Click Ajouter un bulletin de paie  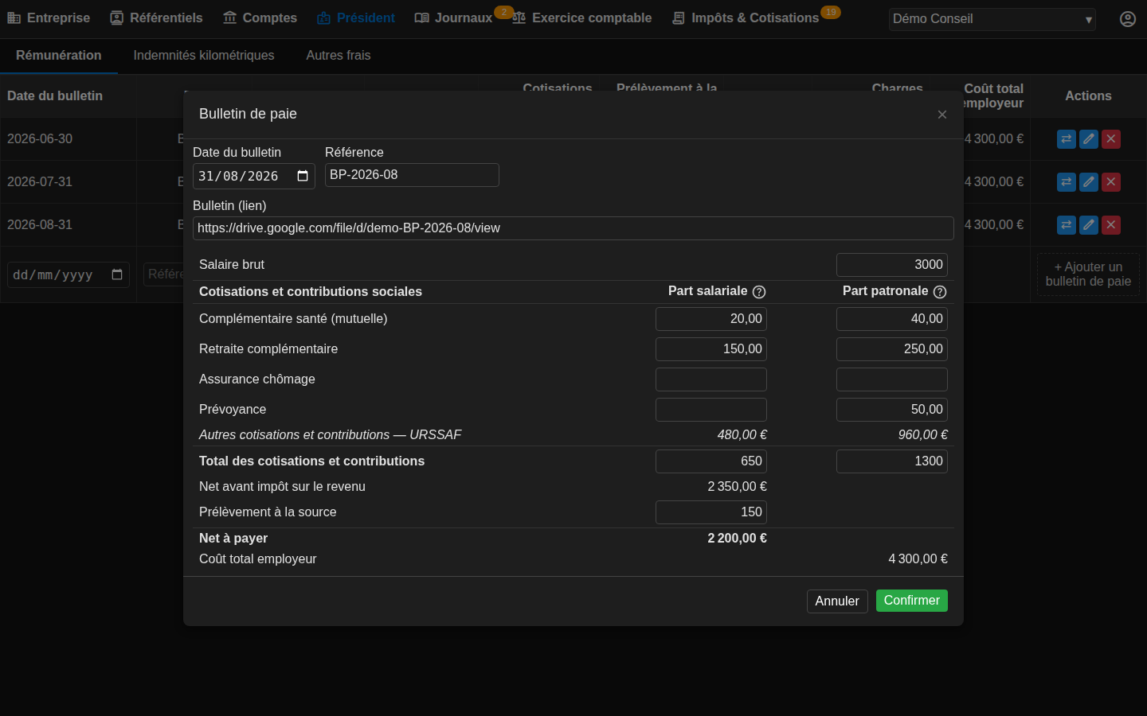click(1088, 274)
